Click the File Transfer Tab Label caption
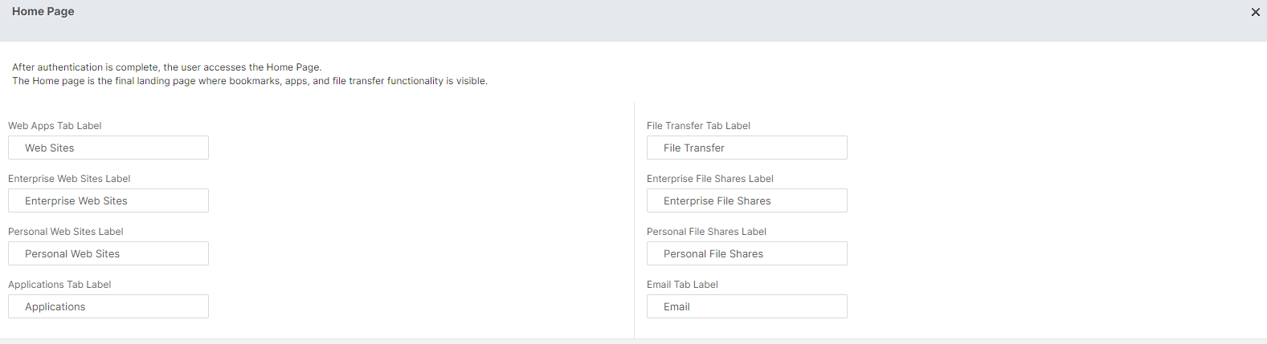 [698, 126]
